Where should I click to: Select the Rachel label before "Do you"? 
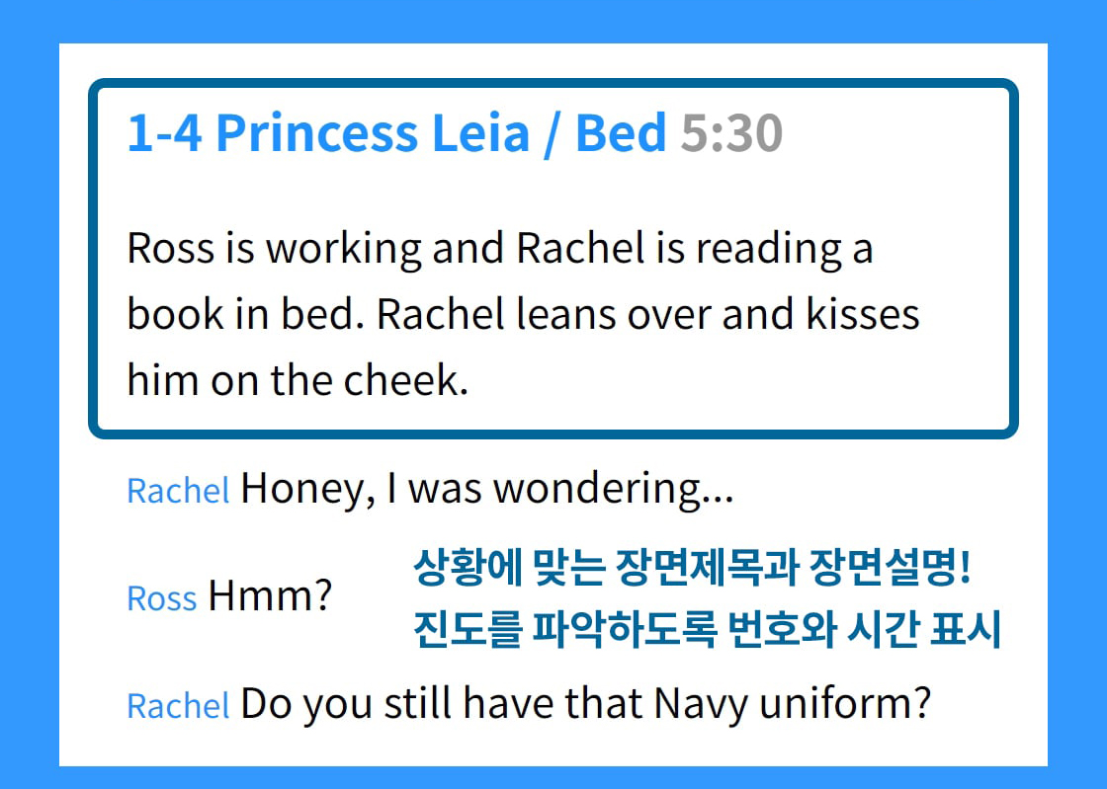178,706
